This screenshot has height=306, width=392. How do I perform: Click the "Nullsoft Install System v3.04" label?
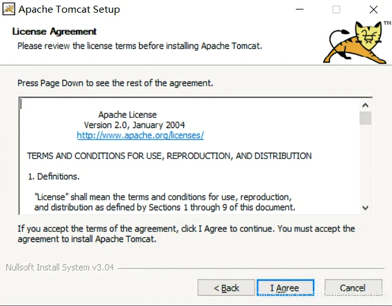tap(59, 267)
